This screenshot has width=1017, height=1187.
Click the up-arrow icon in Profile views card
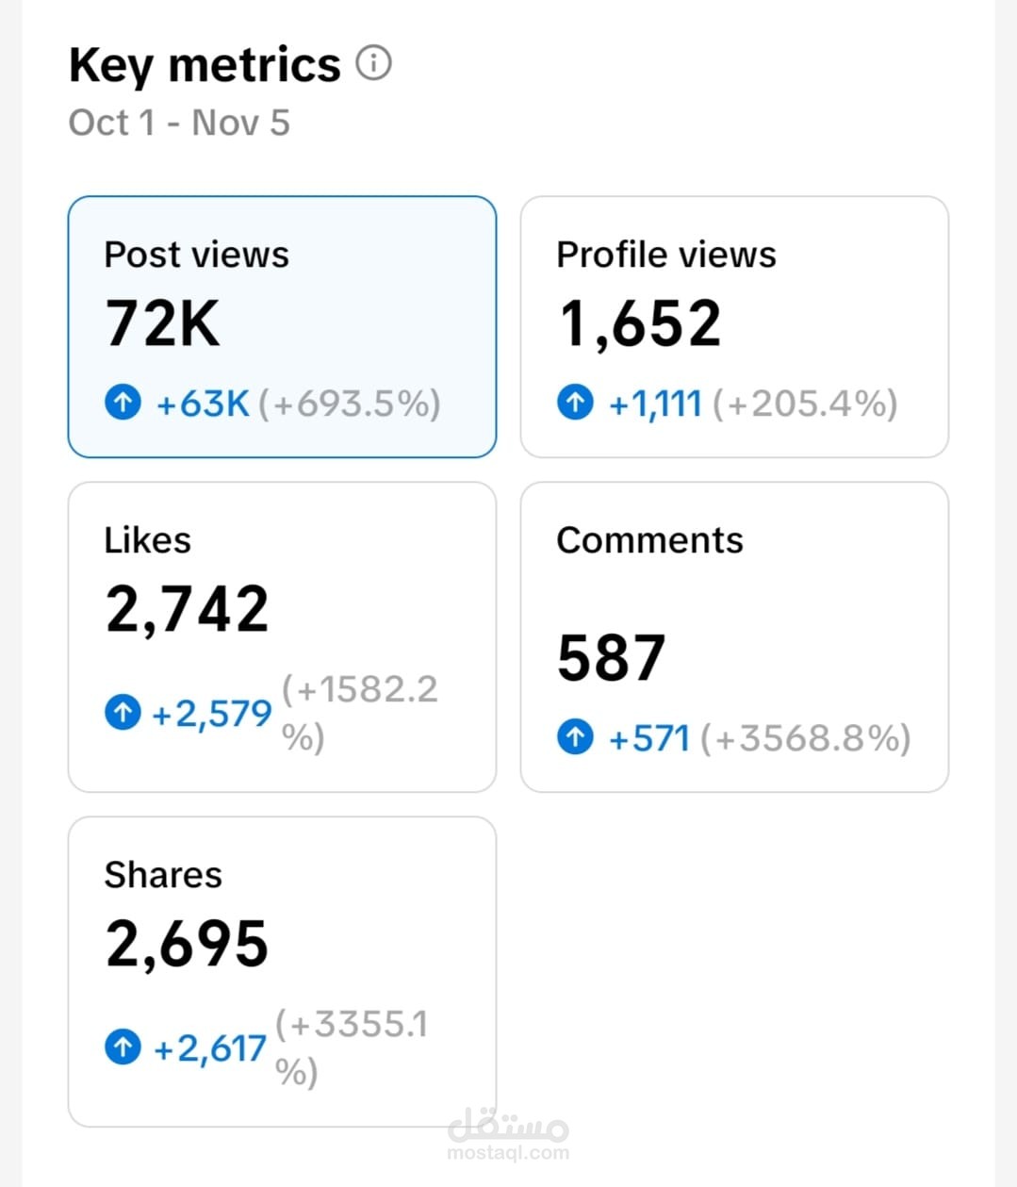[x=575, y=404]
